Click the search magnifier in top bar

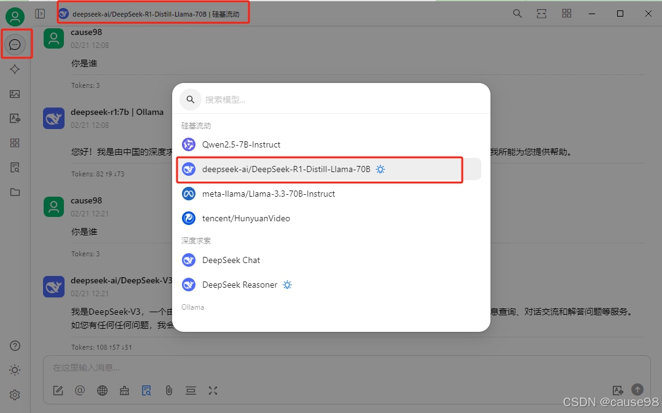[x=517, y=14]
